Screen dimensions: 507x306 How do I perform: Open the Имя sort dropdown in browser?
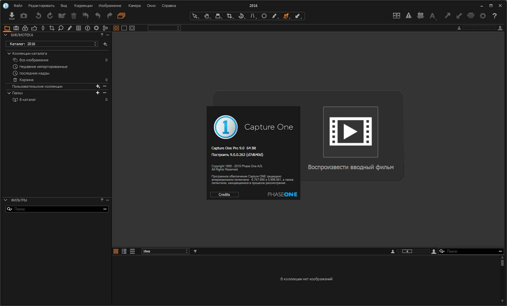click(165, 251)
